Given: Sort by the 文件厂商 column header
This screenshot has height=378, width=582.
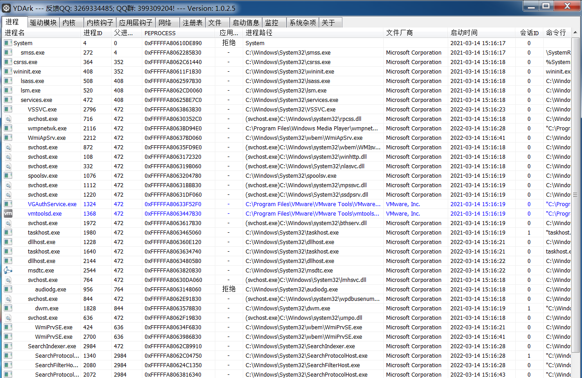Looking at the screenshot, I should pyautogui.click(x=416, y=33).
